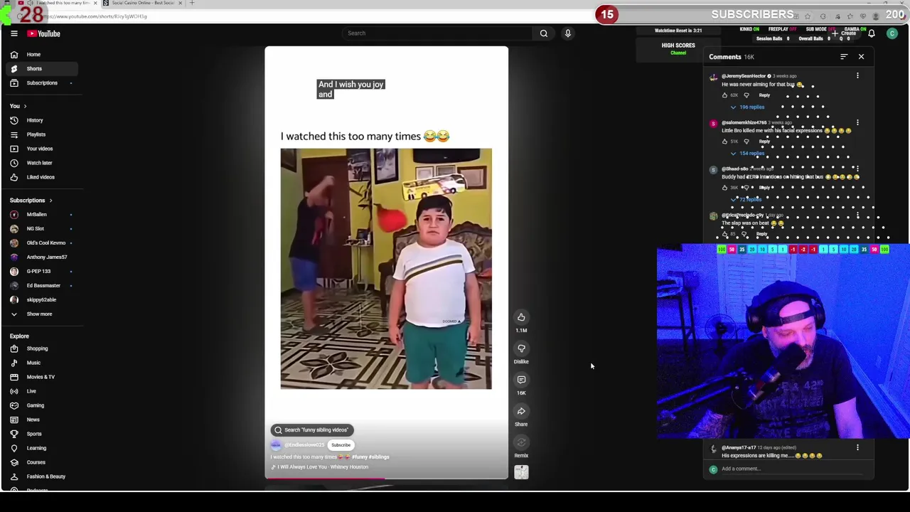
Task: Subscribe to the Short's channel
Action: click(x=341, y=445)
